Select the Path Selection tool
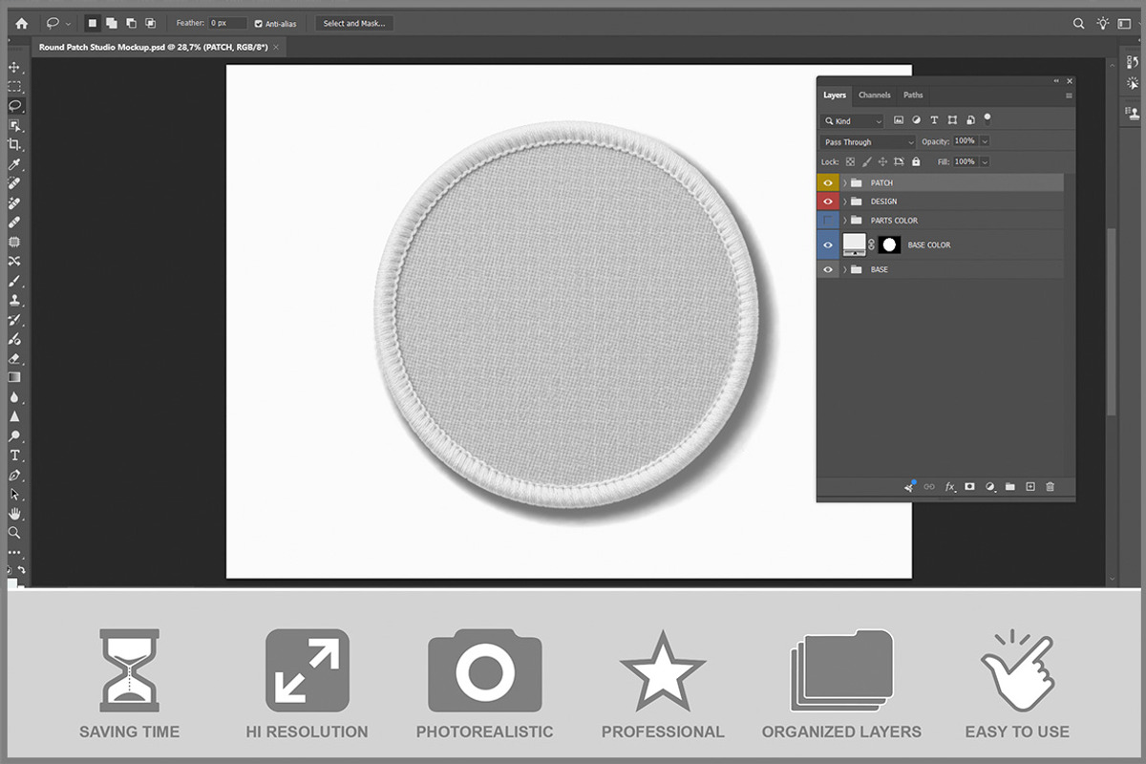Viewport: 1146px width, 764px height. 14,494
